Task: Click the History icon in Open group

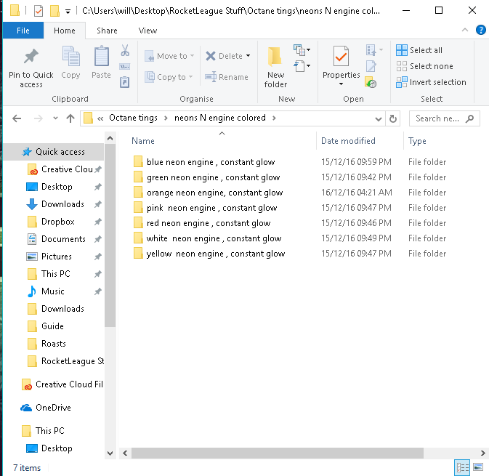Action: (371, 82)
